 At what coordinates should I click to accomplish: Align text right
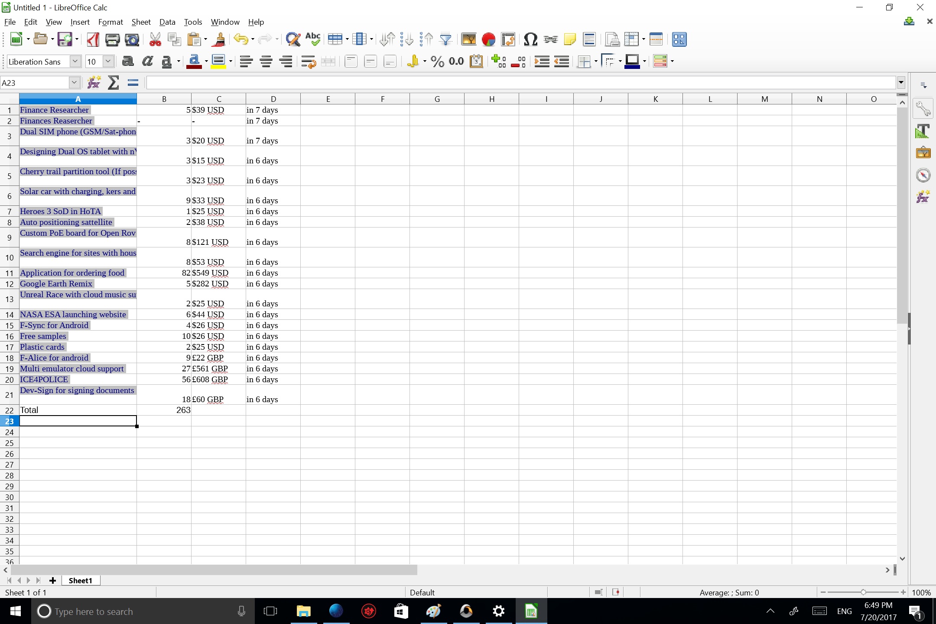(x=286, y=62)
